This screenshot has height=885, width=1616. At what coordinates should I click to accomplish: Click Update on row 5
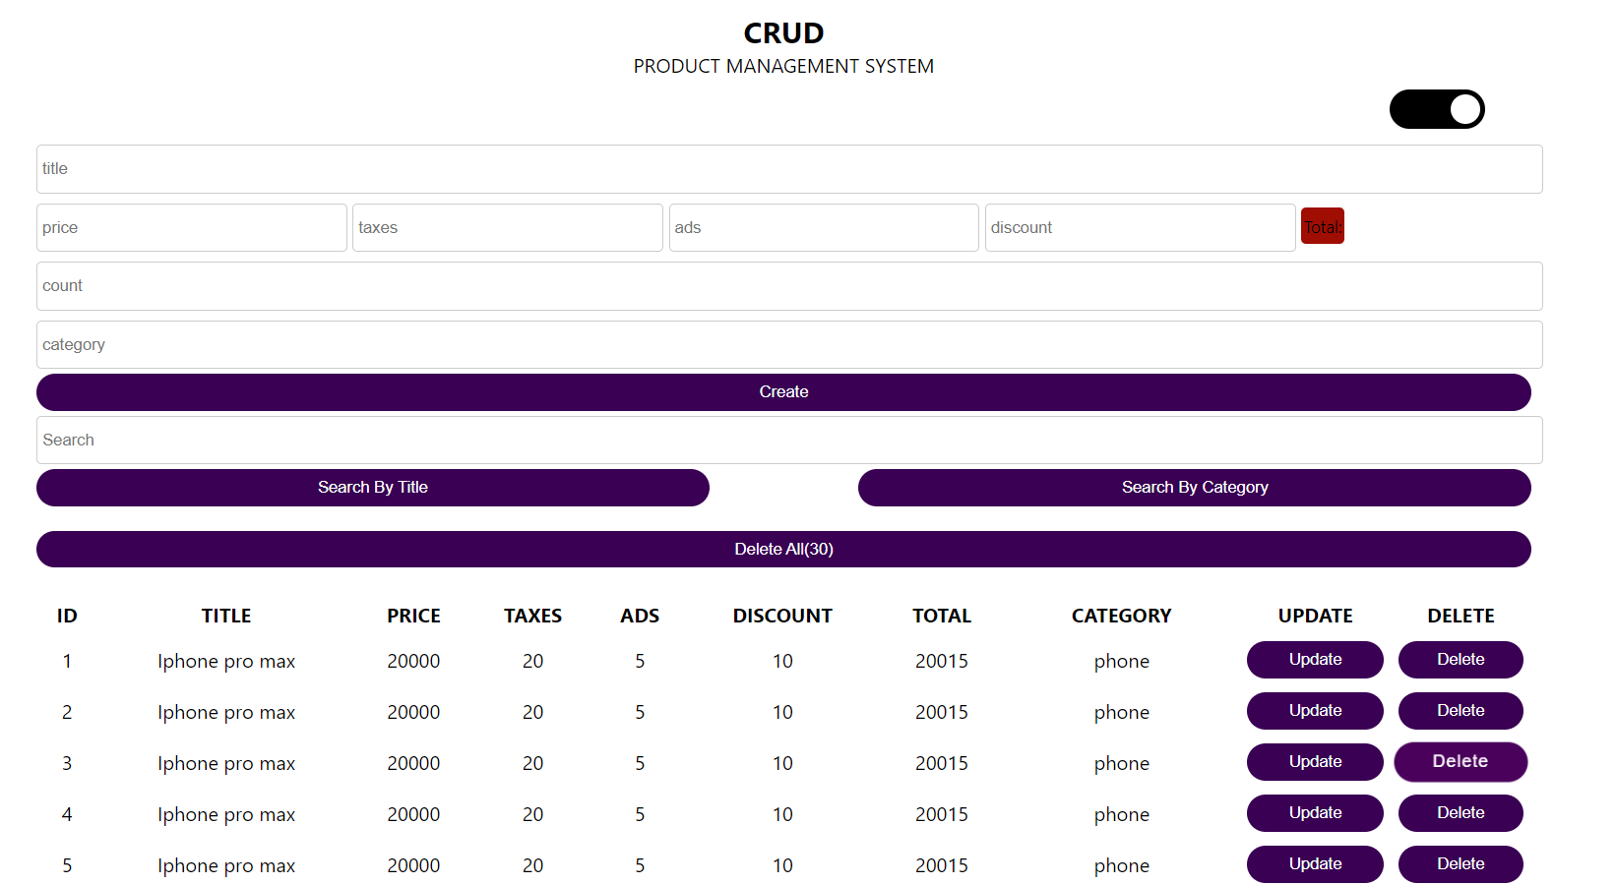coord(1315,863)
